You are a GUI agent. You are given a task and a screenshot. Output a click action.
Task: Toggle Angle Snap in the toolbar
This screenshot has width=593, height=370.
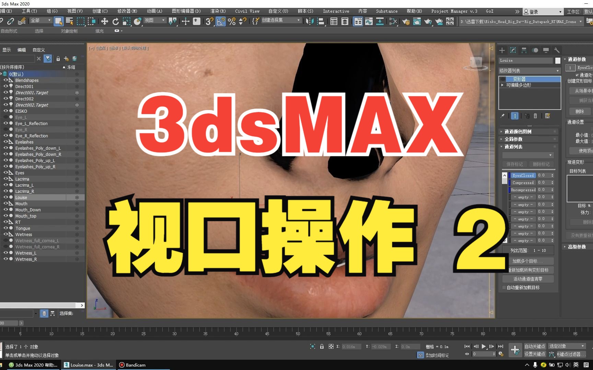click(221, 22)
